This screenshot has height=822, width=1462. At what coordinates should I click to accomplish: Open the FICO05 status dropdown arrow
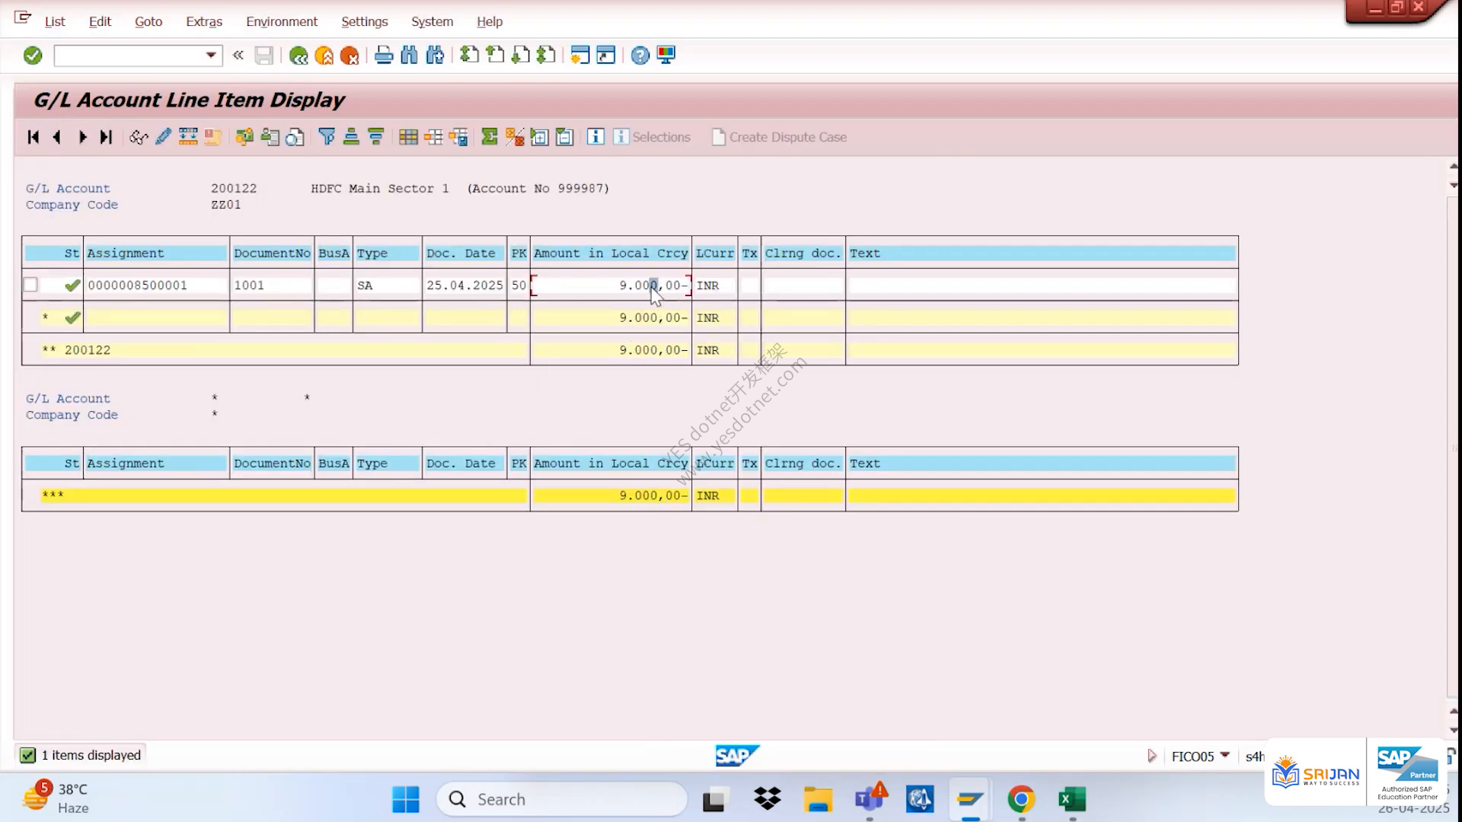point(1225,755)
